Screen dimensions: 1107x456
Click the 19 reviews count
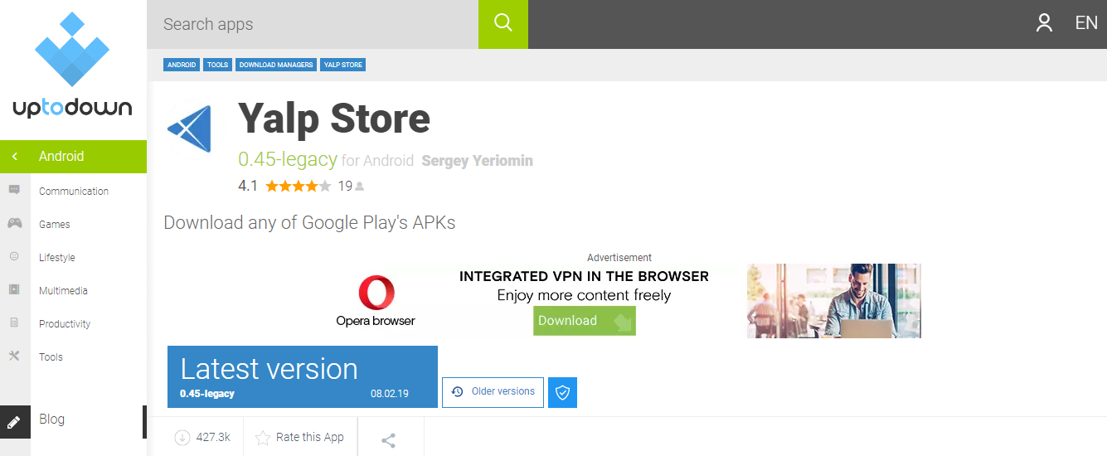point(345,186)
